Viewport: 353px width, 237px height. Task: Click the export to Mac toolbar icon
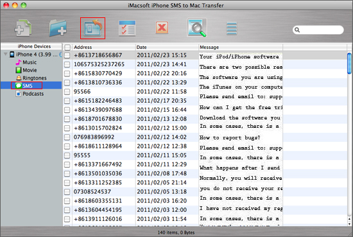93,28
